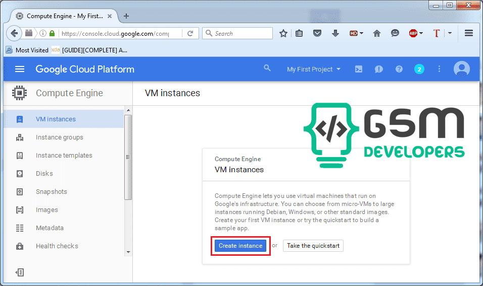Viewport: 483px width, 286px height.
Task: Click the Take the quickstart button
Action: 313,246
